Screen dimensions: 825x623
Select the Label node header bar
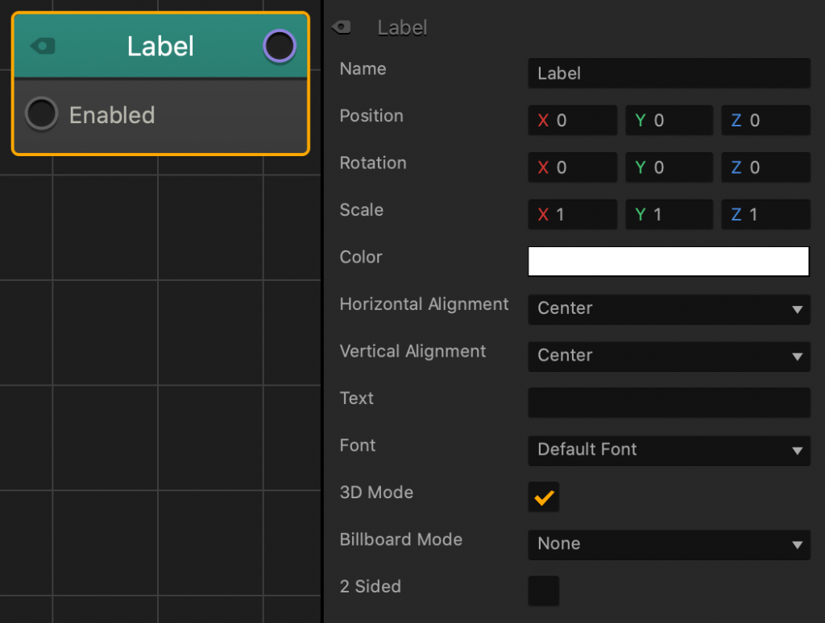tap(160, 46)
